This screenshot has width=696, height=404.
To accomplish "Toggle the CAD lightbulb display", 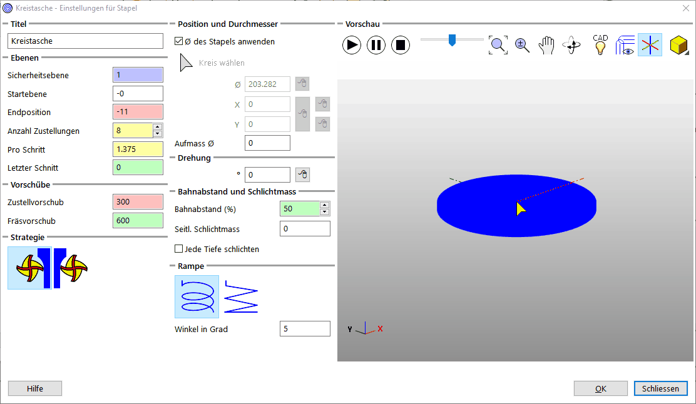I will coord(600,45).
